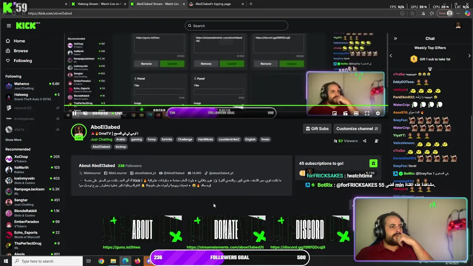Show previous top gifters with left arrow
The image size is (473, 266).
click(391, 56)
